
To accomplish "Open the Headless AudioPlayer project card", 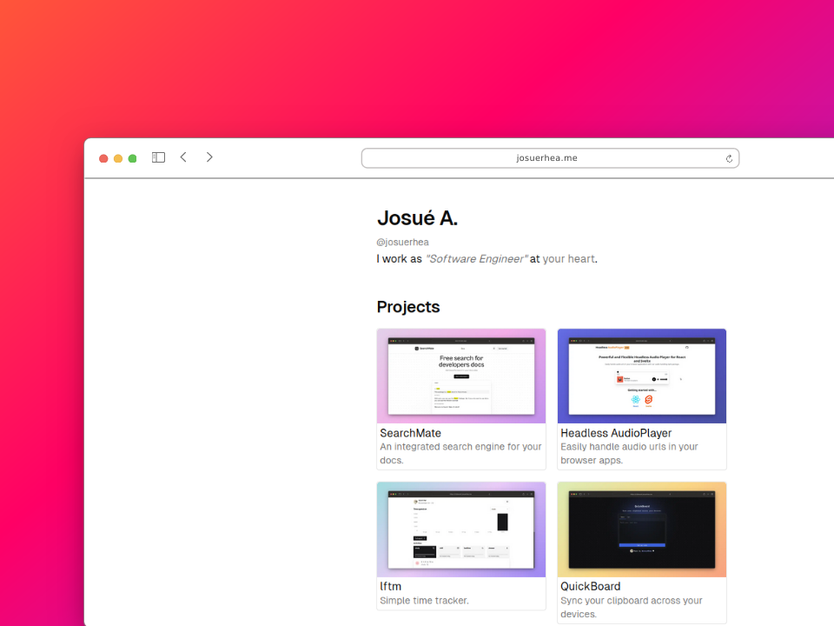I will [641, 375].
